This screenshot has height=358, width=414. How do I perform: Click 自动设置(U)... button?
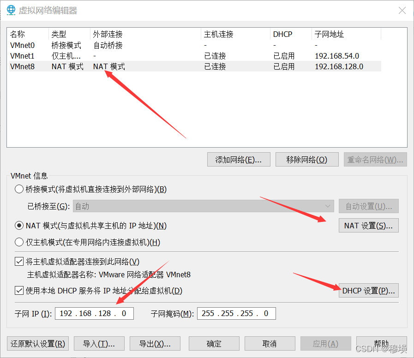pos(369,206)
